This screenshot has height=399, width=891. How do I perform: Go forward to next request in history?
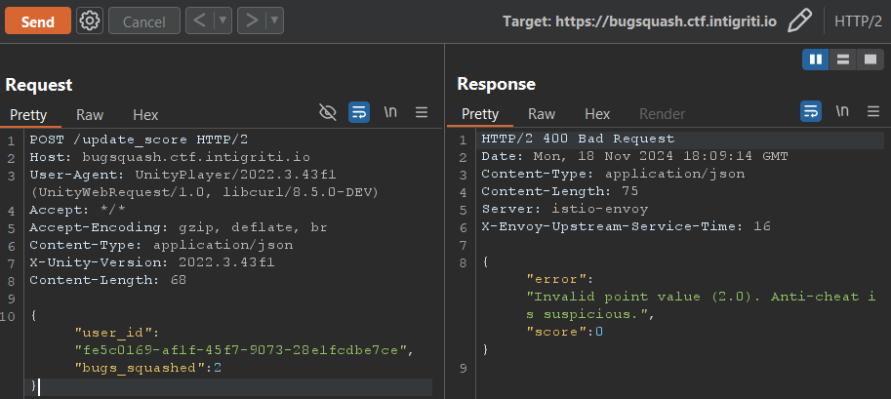(x=252, y=20)
